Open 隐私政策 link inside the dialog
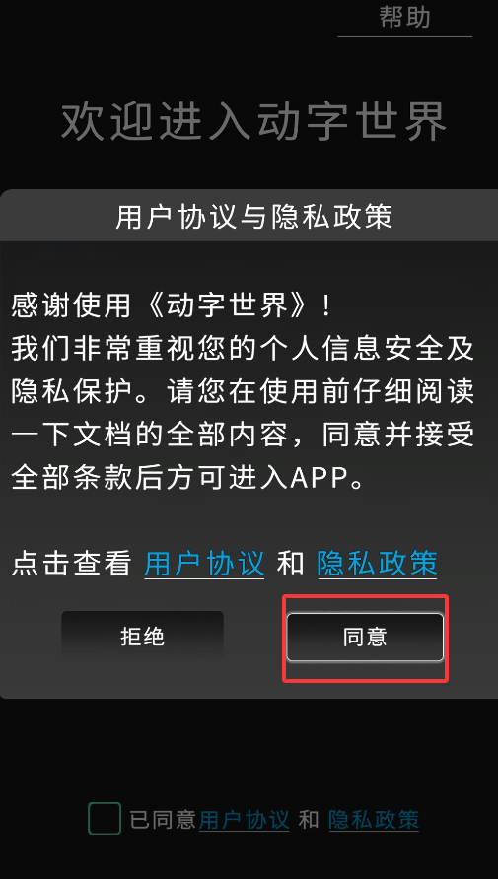This screenshot has width=498, height=879. click(x=377, y=564)
